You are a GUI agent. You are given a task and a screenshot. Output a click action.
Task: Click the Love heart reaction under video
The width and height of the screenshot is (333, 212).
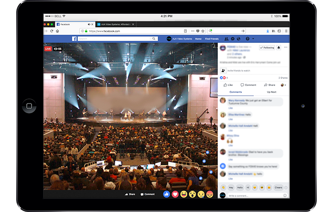pyautogui.click(x=175, y=194)
